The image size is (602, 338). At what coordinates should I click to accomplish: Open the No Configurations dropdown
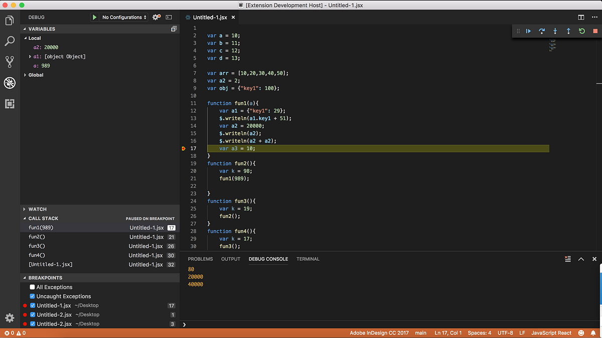click(x=124, y=17)
